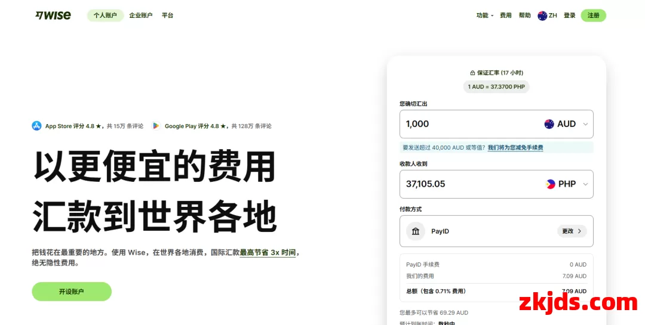
Task: Expand the 功能 menu
Action: [484, 15]
